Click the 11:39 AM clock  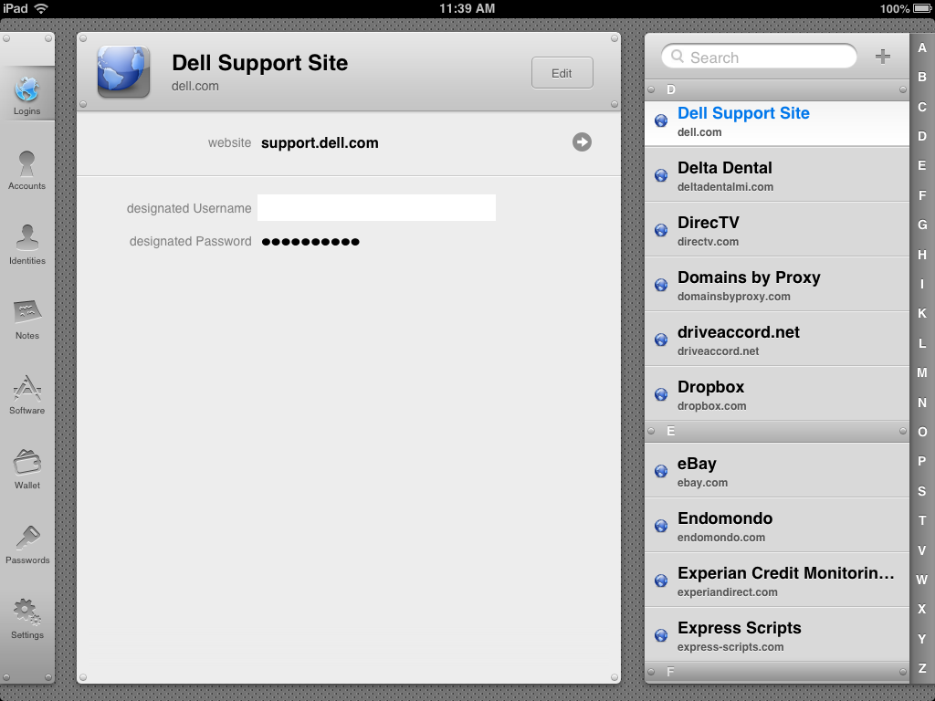click(x=467, y=8)
